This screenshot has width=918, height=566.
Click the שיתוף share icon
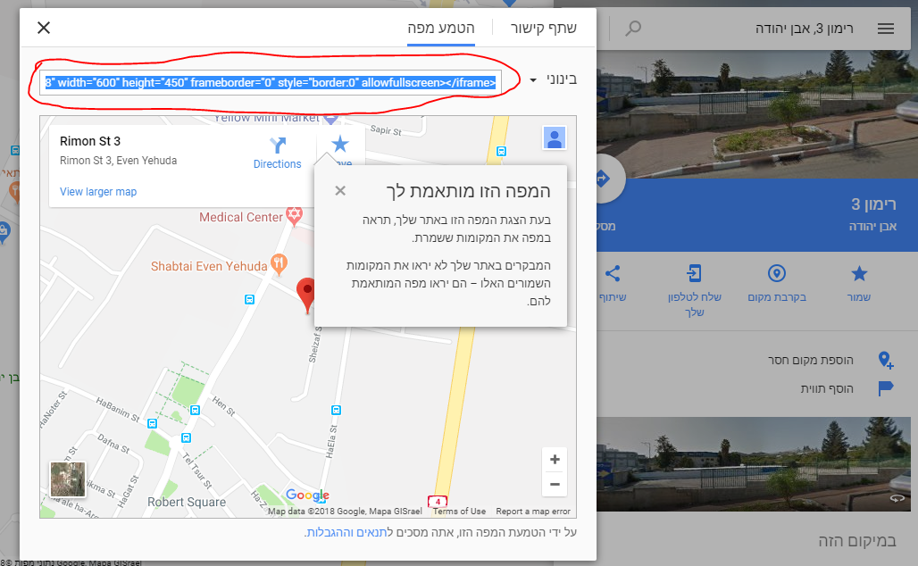[x=613, y=273]
